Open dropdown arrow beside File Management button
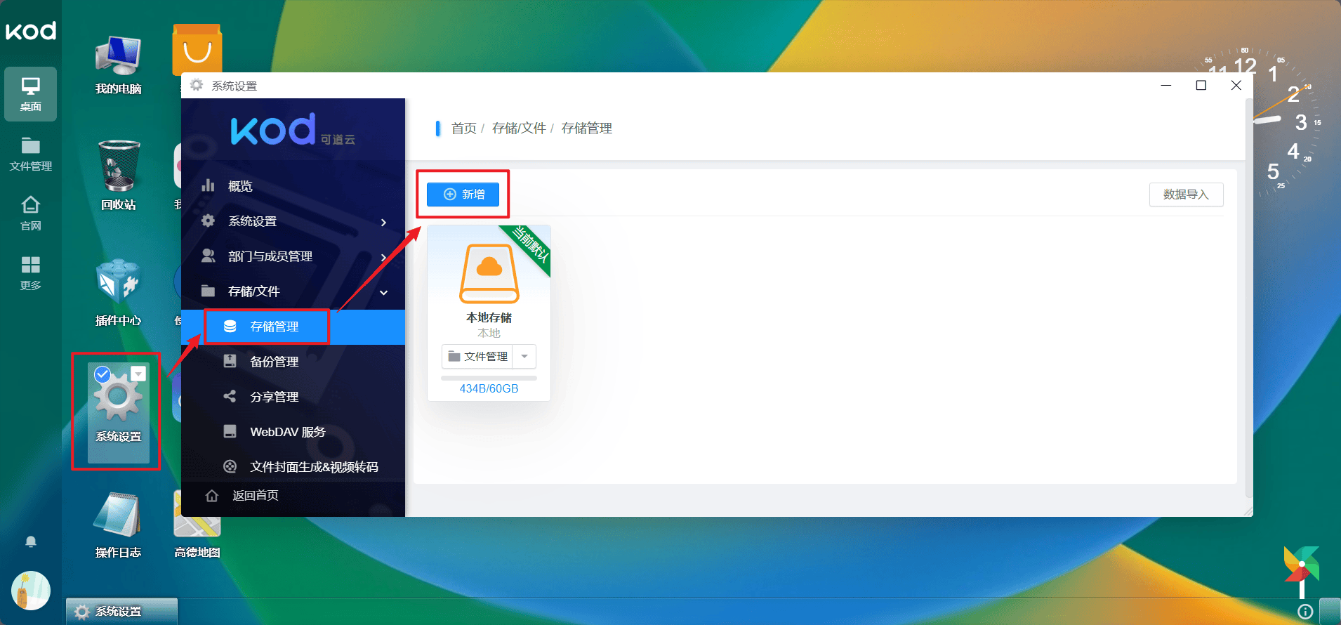Image resolution: width=1341 pixels, height=625 pixels. (x=524, y=357)
